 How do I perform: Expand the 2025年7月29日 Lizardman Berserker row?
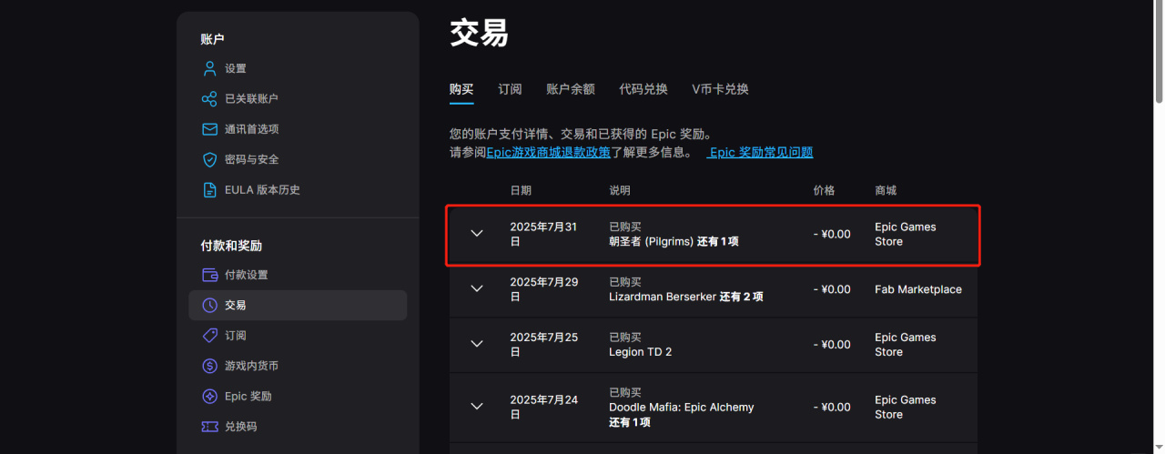(477, 289)
